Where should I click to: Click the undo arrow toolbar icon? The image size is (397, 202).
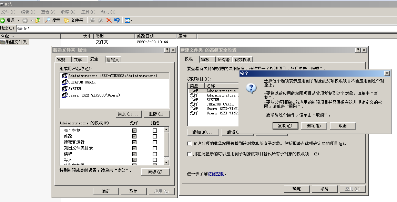116,20
